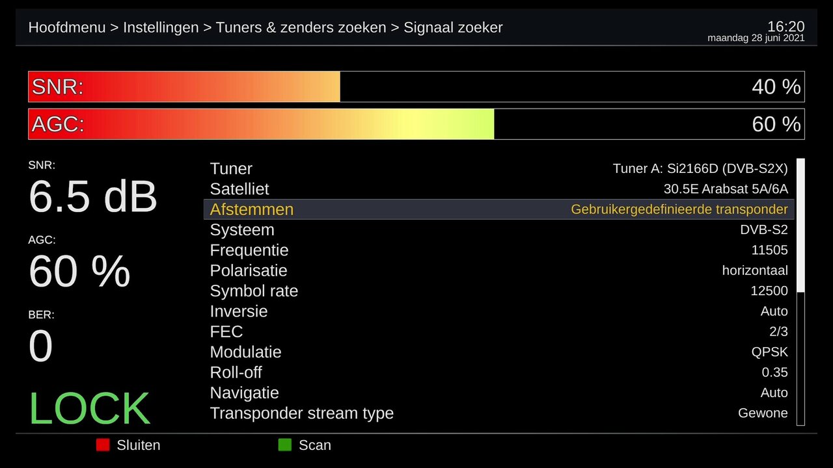Toggle the Navigatie Auto option
Screen dimensions: 833x468
[x=774, y=393]
